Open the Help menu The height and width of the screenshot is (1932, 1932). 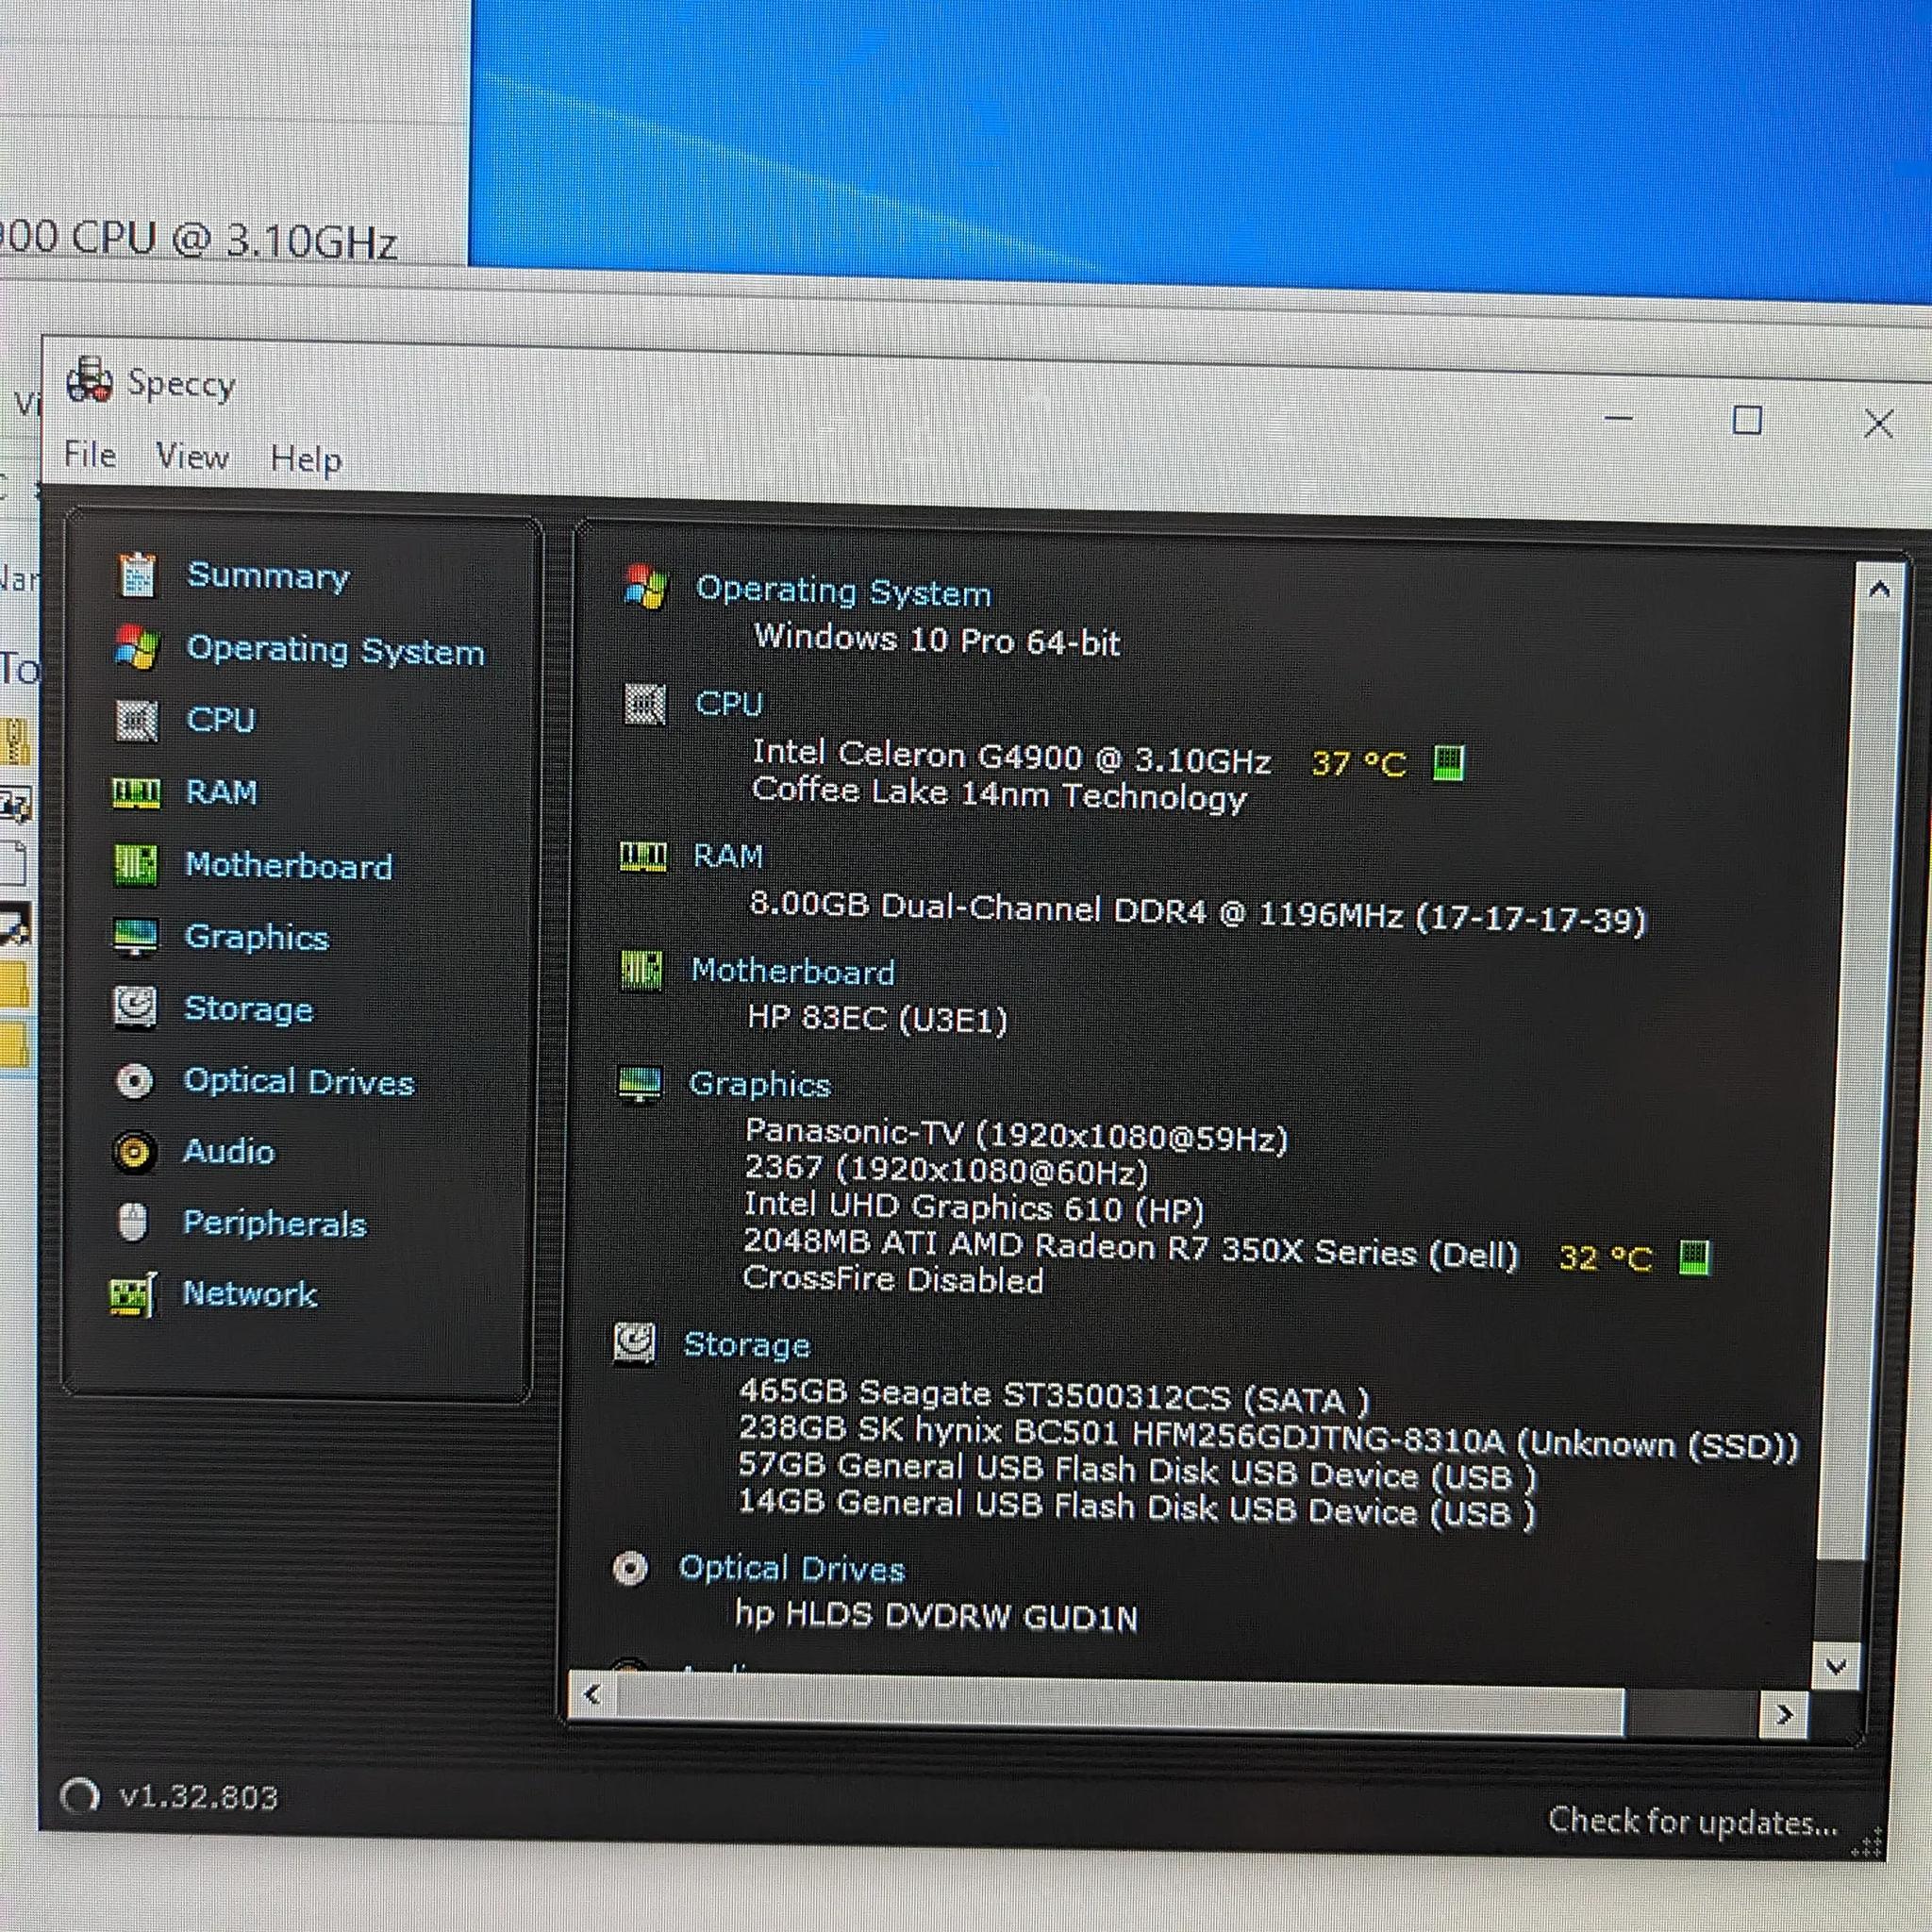coord(306,459)
